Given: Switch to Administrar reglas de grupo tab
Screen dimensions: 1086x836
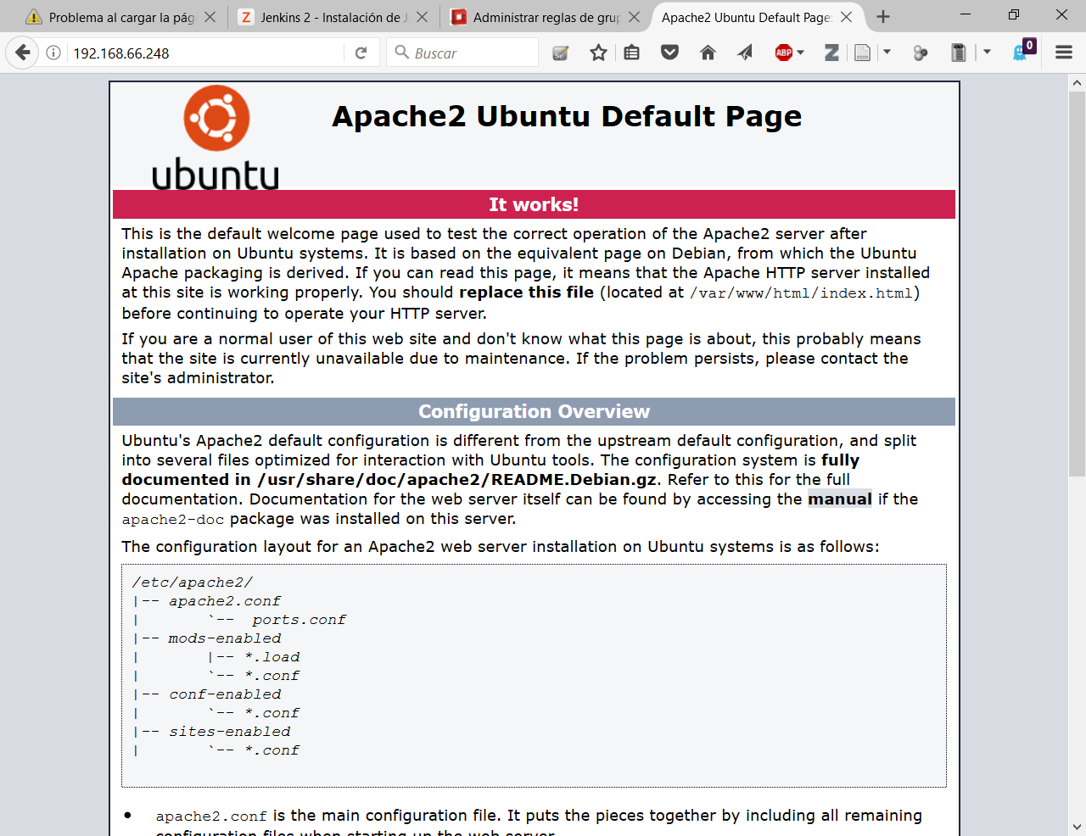Looking at the screenshot, I should (546, 17).
